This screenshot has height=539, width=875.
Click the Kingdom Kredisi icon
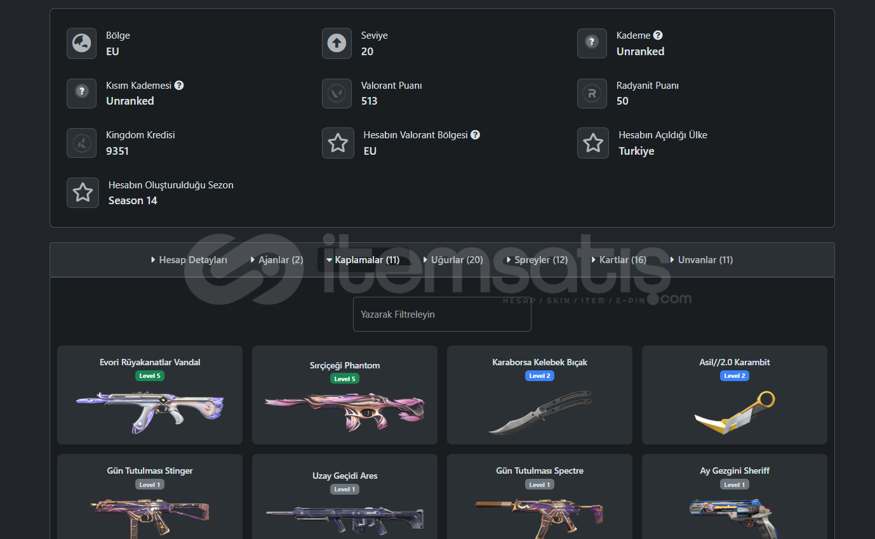(x=82, y=143)
